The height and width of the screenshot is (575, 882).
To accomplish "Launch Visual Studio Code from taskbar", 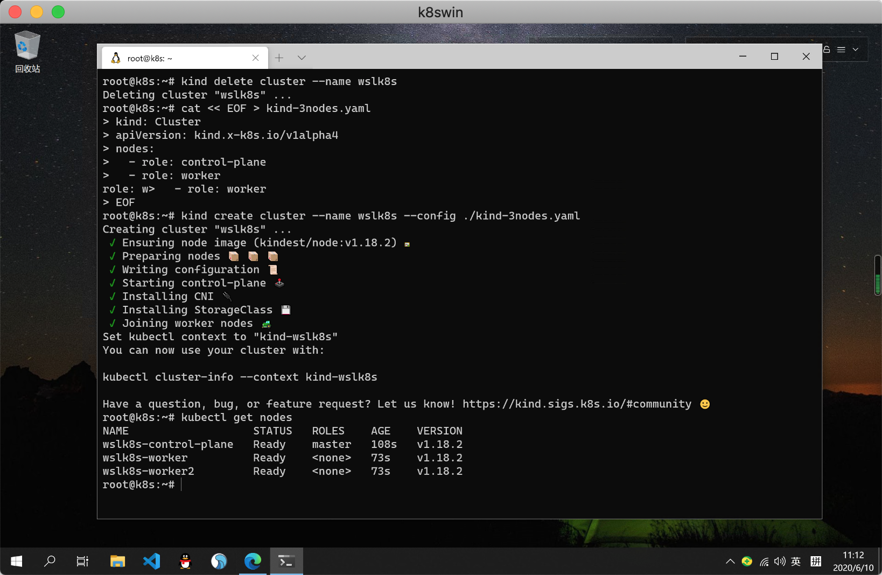I will coord(152,562).
